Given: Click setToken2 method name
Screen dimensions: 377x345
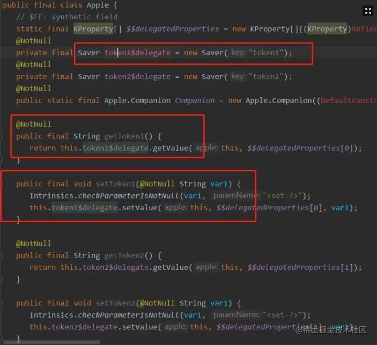Looking at the screenshot, I should pyautogui.click(x=115, y=303).
